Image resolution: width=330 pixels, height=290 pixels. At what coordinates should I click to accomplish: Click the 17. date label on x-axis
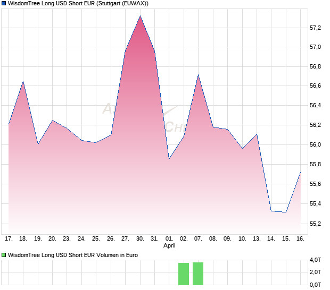click(x=9, y=238)
